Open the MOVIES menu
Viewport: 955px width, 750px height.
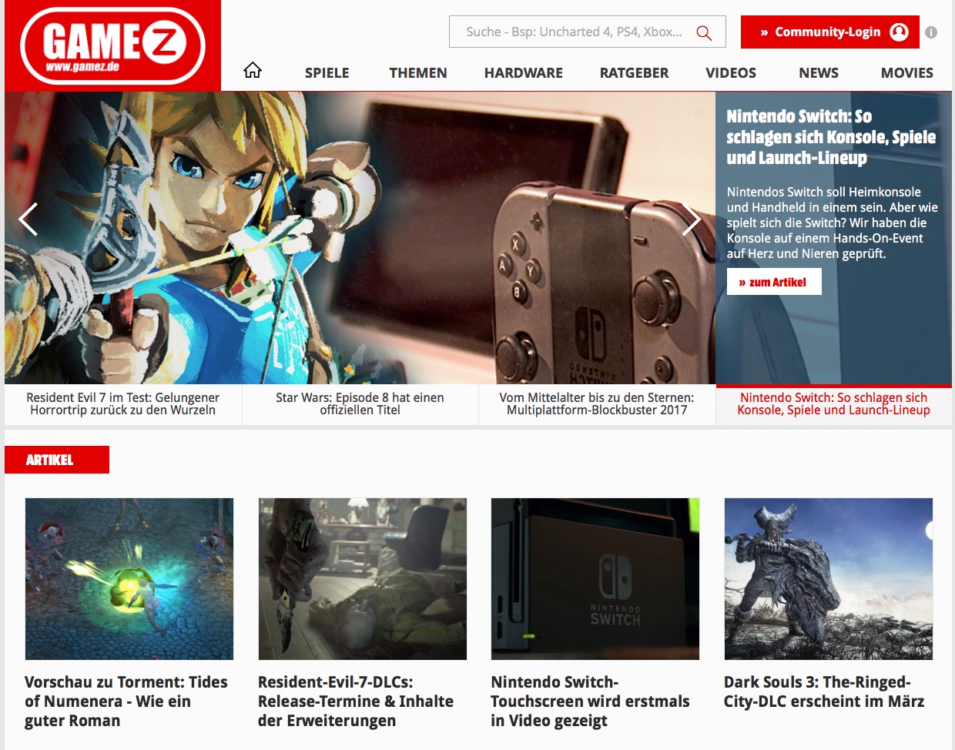[907, 73]
